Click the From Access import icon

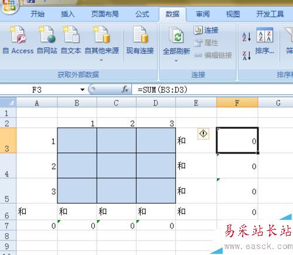click(18, 35)
